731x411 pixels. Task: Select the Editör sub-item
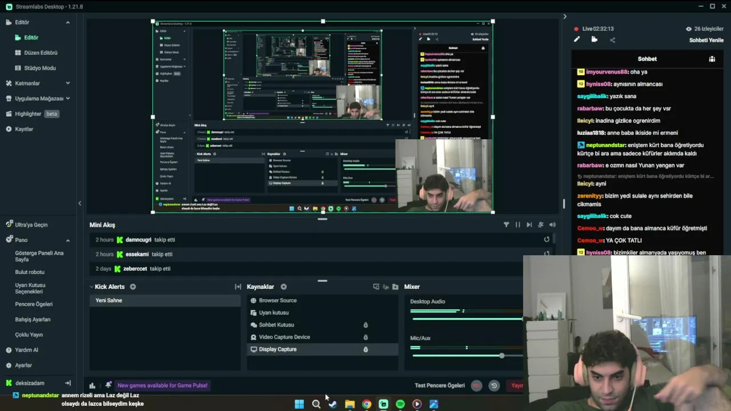pos(31,38)
